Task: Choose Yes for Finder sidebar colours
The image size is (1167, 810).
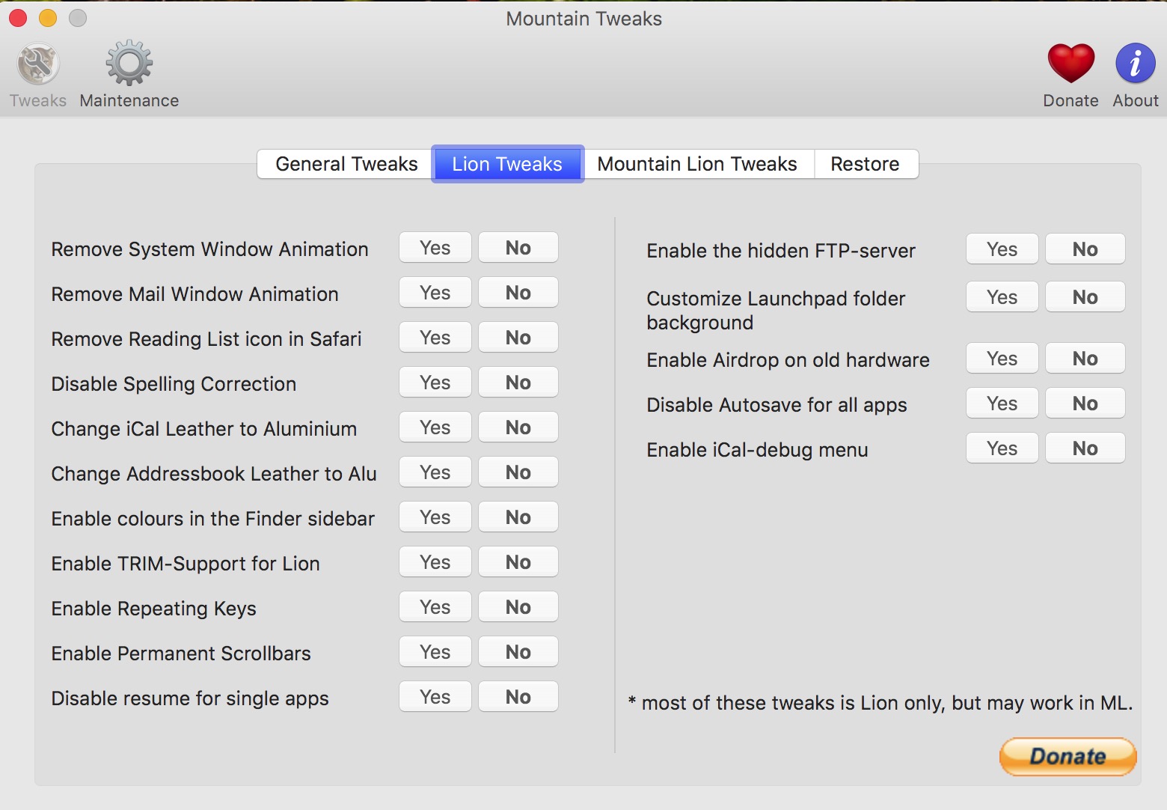Action: pyautogui.click(x=435, y=517)
